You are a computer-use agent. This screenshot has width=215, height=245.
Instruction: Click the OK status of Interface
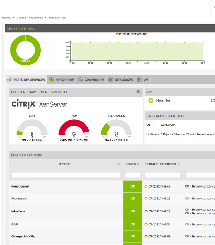click(133, 211)
